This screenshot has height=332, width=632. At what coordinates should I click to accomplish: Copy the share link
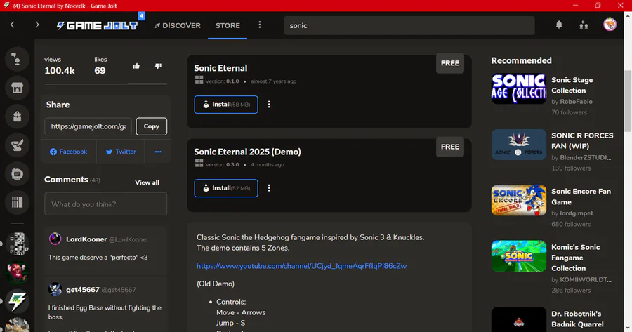pos(152,126)
